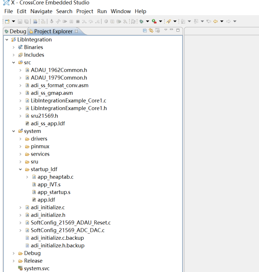Viewport: 259px width, 272px height.
Task: Click the yellow Back navigation arrow
Action: pyautogui.click(x=215, y=21)
